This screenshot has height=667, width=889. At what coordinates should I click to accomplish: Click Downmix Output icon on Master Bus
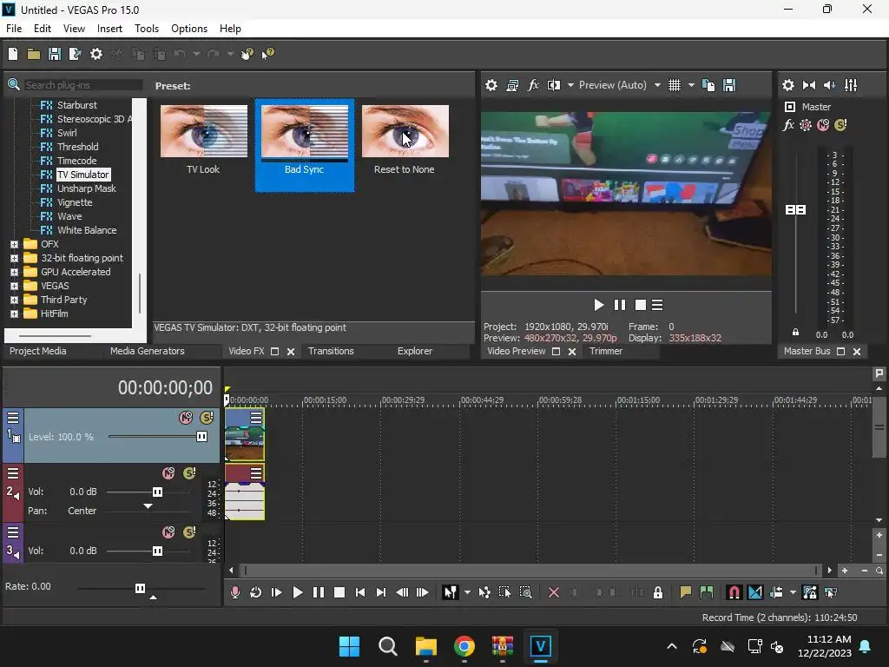[809, 85]
